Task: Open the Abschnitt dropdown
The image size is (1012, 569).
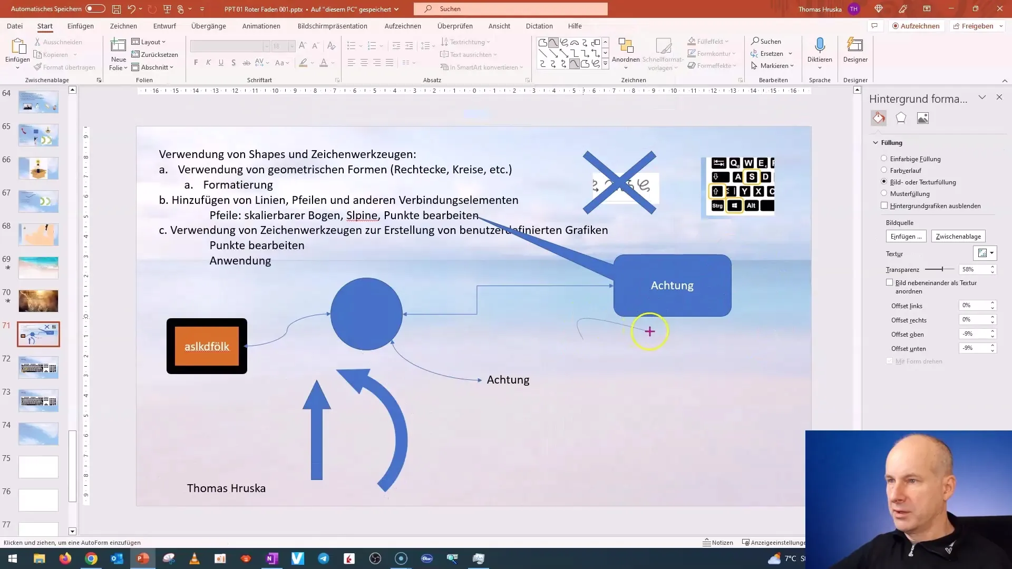Action: click(x=152, y=67)
